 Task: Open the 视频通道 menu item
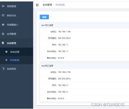[x=16, y=6]
